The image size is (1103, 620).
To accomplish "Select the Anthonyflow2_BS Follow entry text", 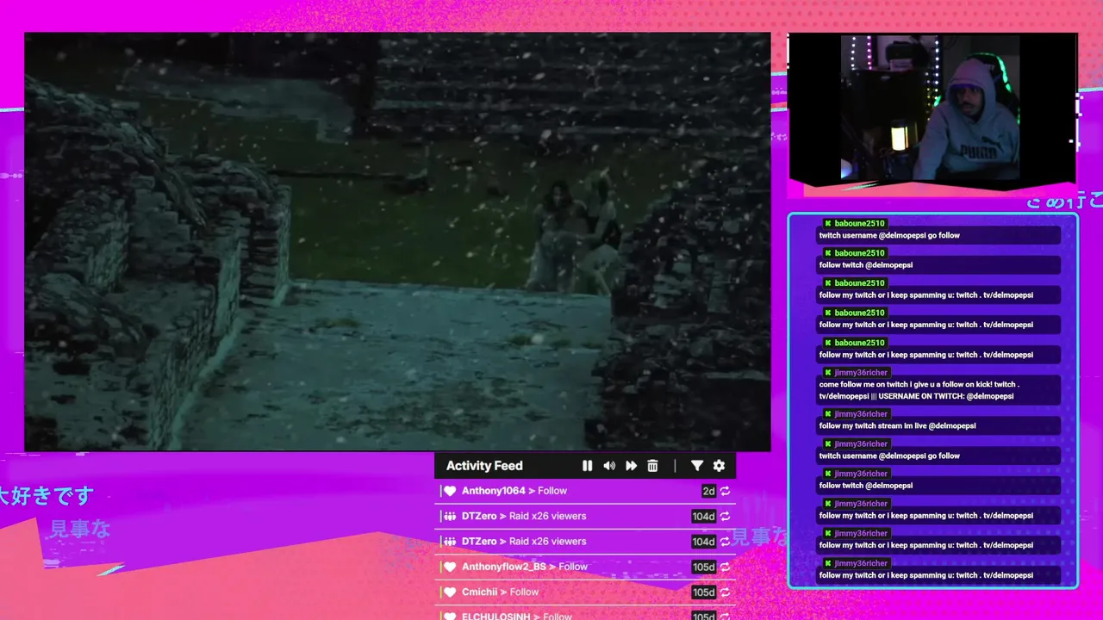I will coord(525,567).
